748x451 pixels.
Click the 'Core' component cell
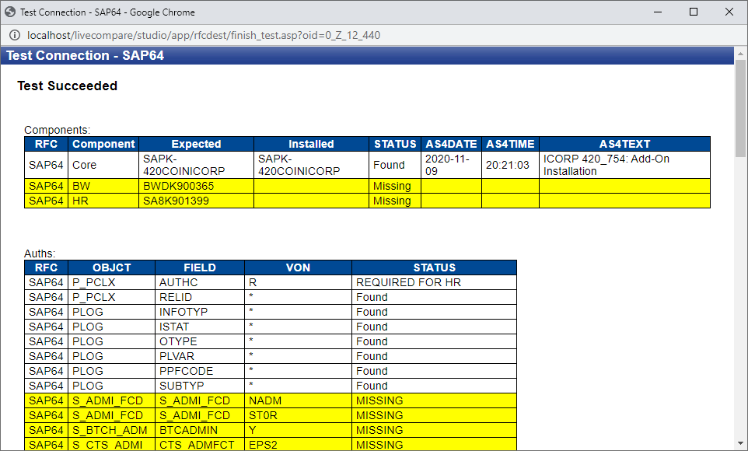coord(103,165)
